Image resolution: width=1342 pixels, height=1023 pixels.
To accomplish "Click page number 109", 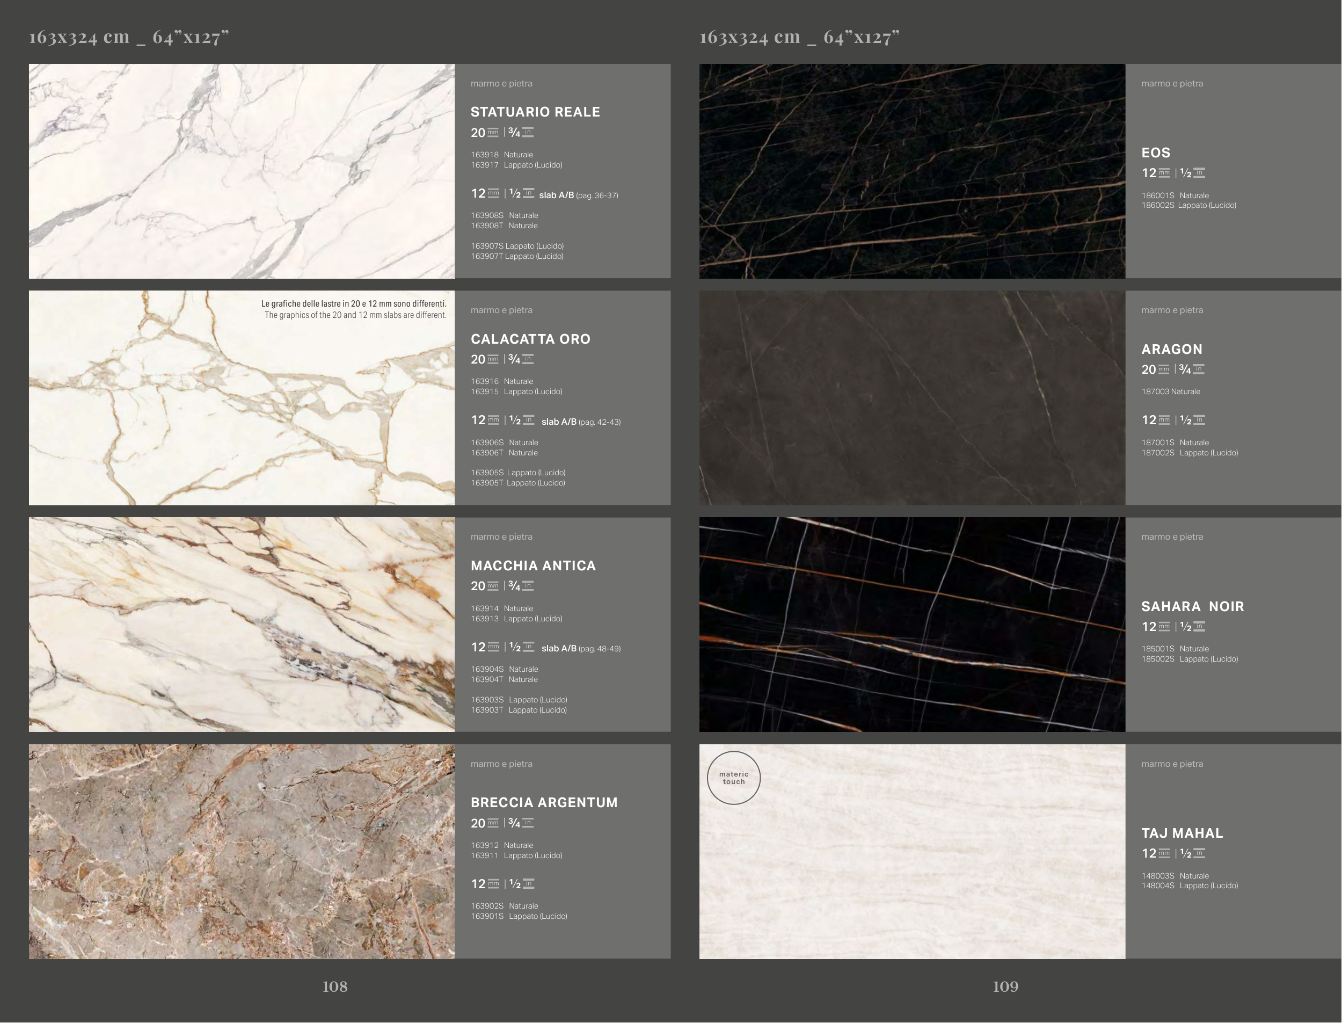I will [1005, 986].
